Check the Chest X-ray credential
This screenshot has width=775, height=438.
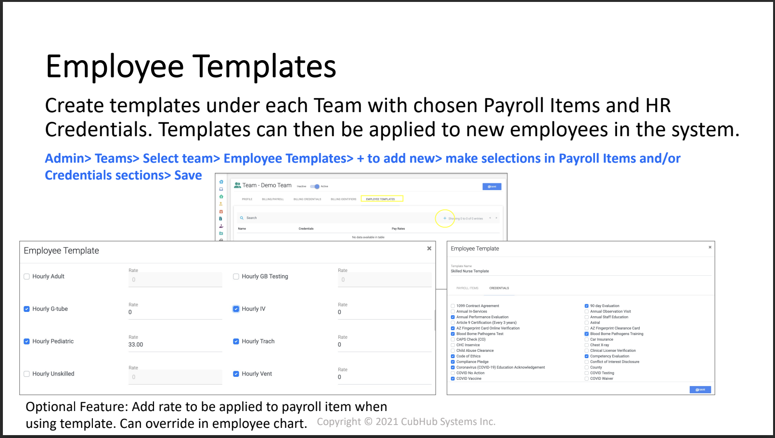[x=587, y=345]
